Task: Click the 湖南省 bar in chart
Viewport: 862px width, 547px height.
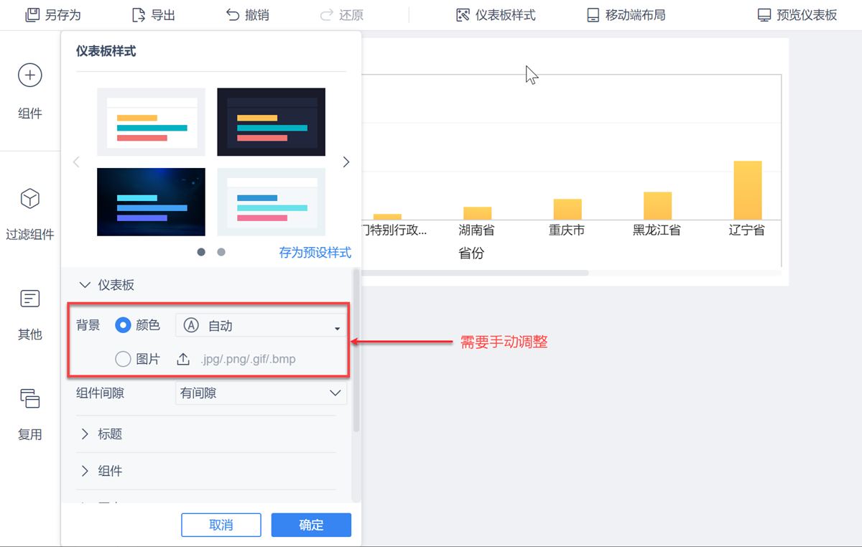Action: (477, 213)
